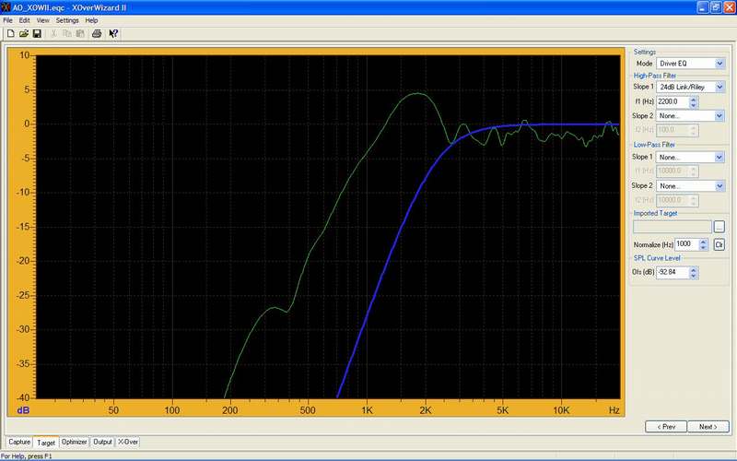737x461 pixels.
Task: Open the Output tab
Action: click(x=102, y=443)
